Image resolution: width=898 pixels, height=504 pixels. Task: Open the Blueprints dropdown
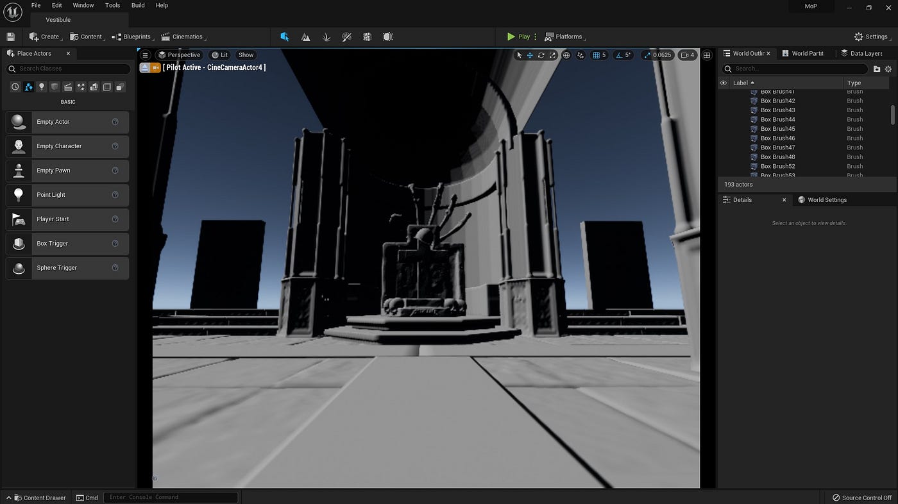click(132, 37)
